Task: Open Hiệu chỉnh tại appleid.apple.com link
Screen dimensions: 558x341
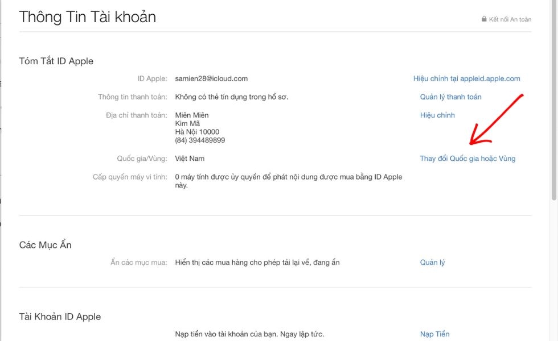Action: [466, 79]
